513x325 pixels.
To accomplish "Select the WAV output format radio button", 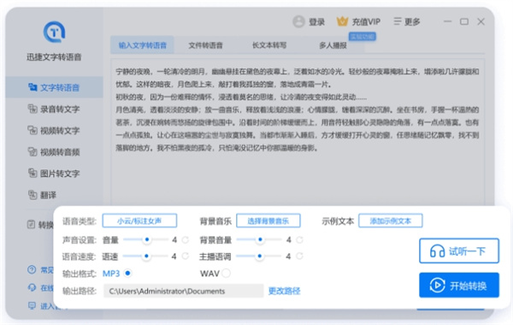I will click(226, 273).
